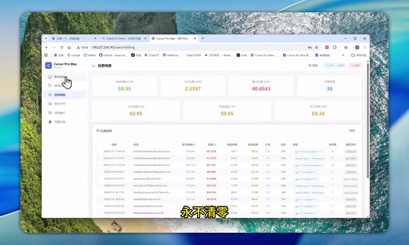This screenshot has width=409, height=245.
Task: Click the password key icon in address bar
Action: (x=309, y=48)
